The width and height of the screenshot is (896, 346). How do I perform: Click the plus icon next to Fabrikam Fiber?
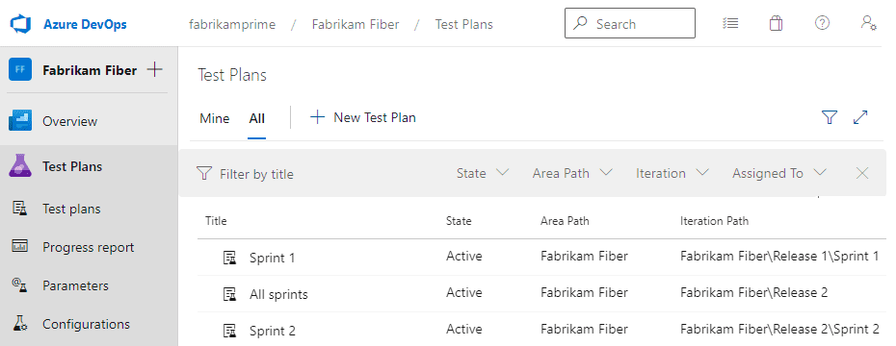(x=155, y=70)
